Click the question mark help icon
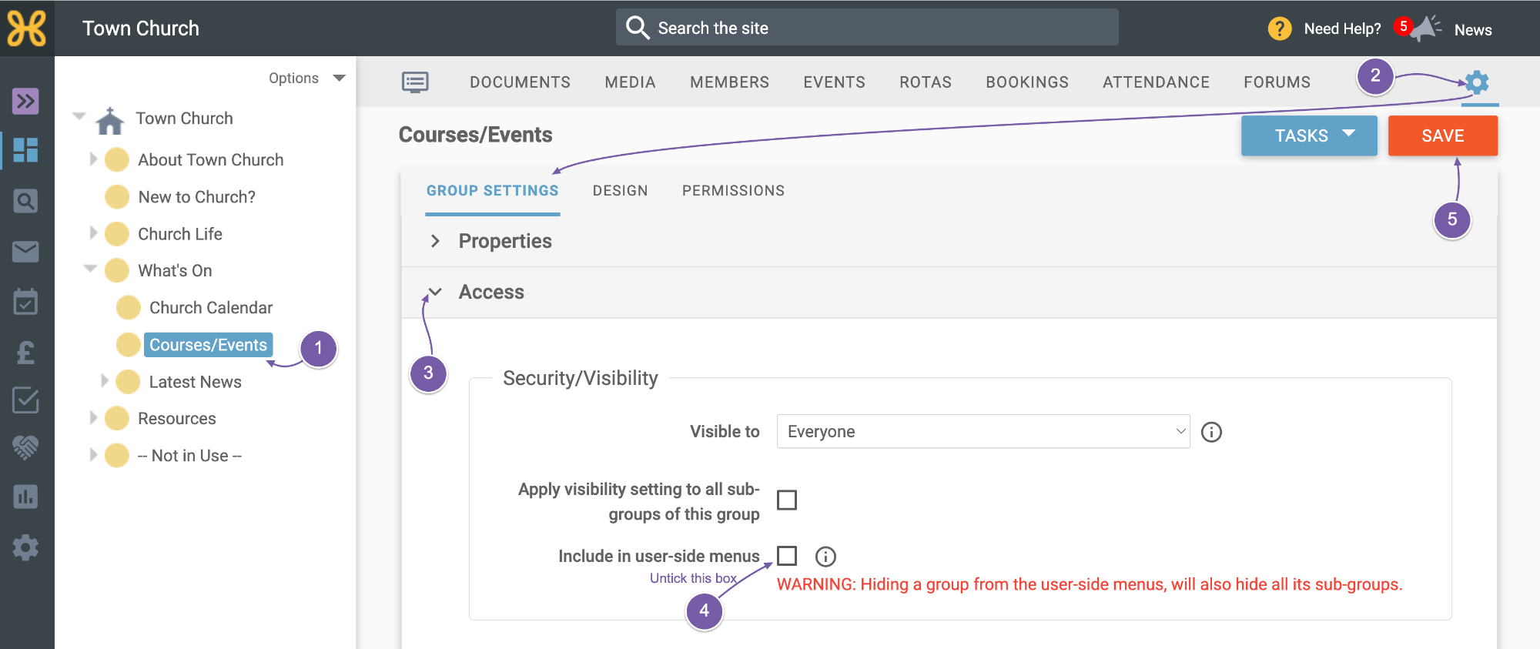Image resolution: width=1540 pixels, height=649 pixels. (1280, 28)
